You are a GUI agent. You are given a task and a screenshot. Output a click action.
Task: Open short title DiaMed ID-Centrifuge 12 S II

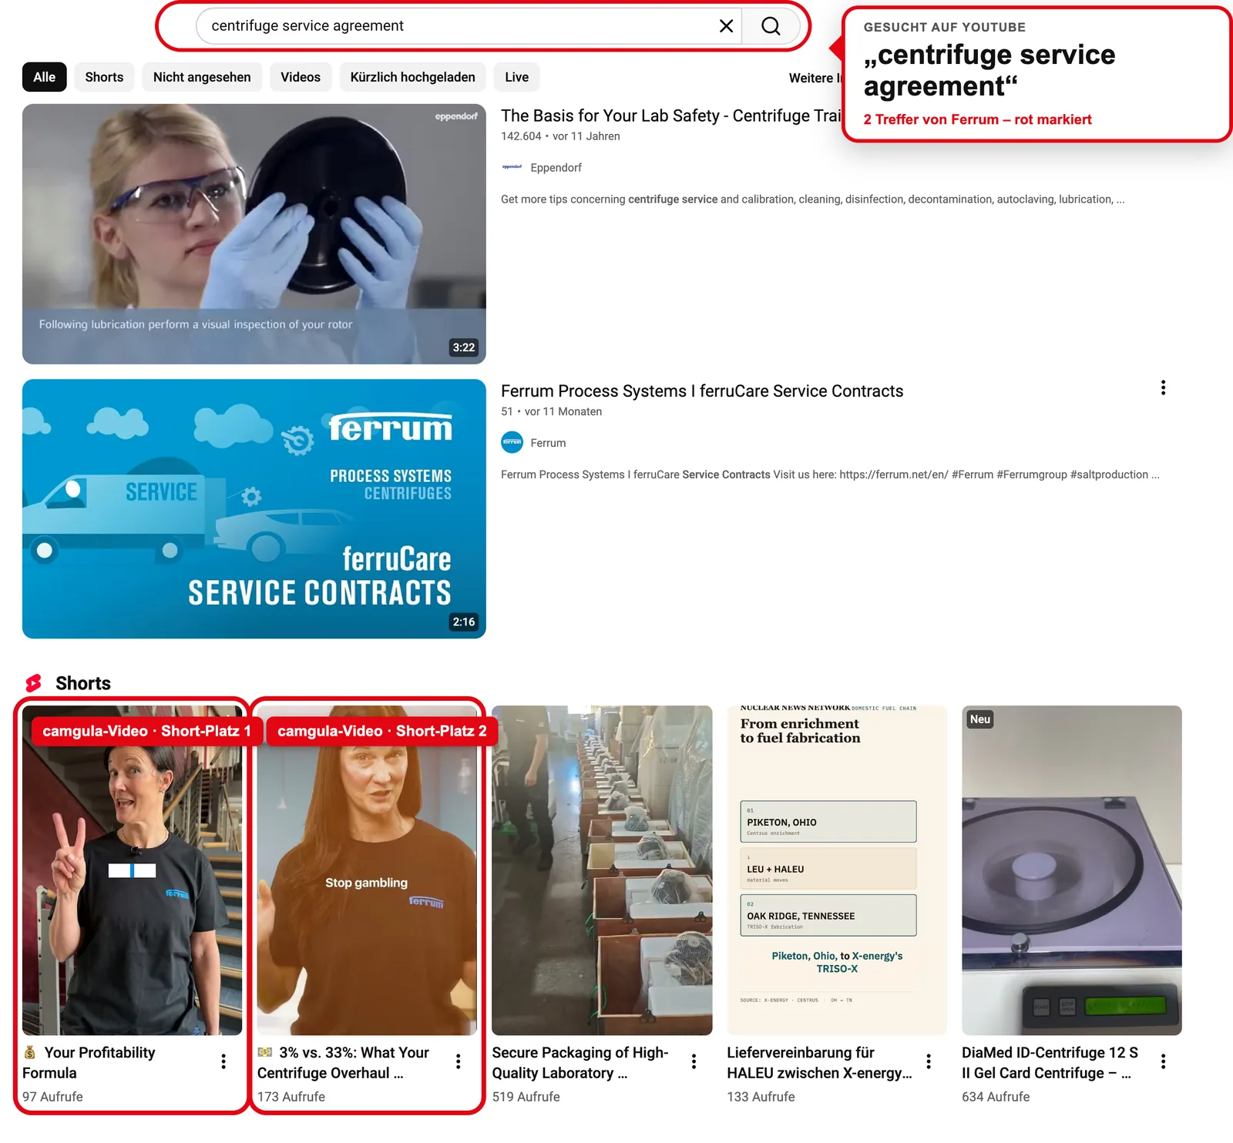click(1050, 1063)
